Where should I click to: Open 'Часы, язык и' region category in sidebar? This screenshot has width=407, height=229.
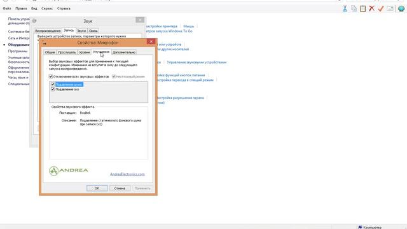18,78
